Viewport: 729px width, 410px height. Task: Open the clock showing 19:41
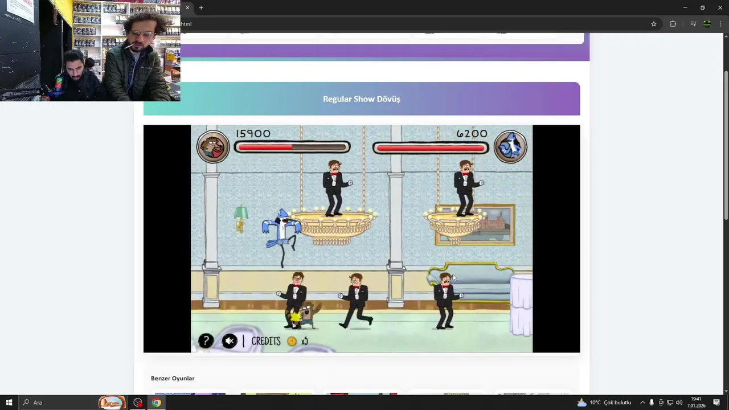click(696, 403)
